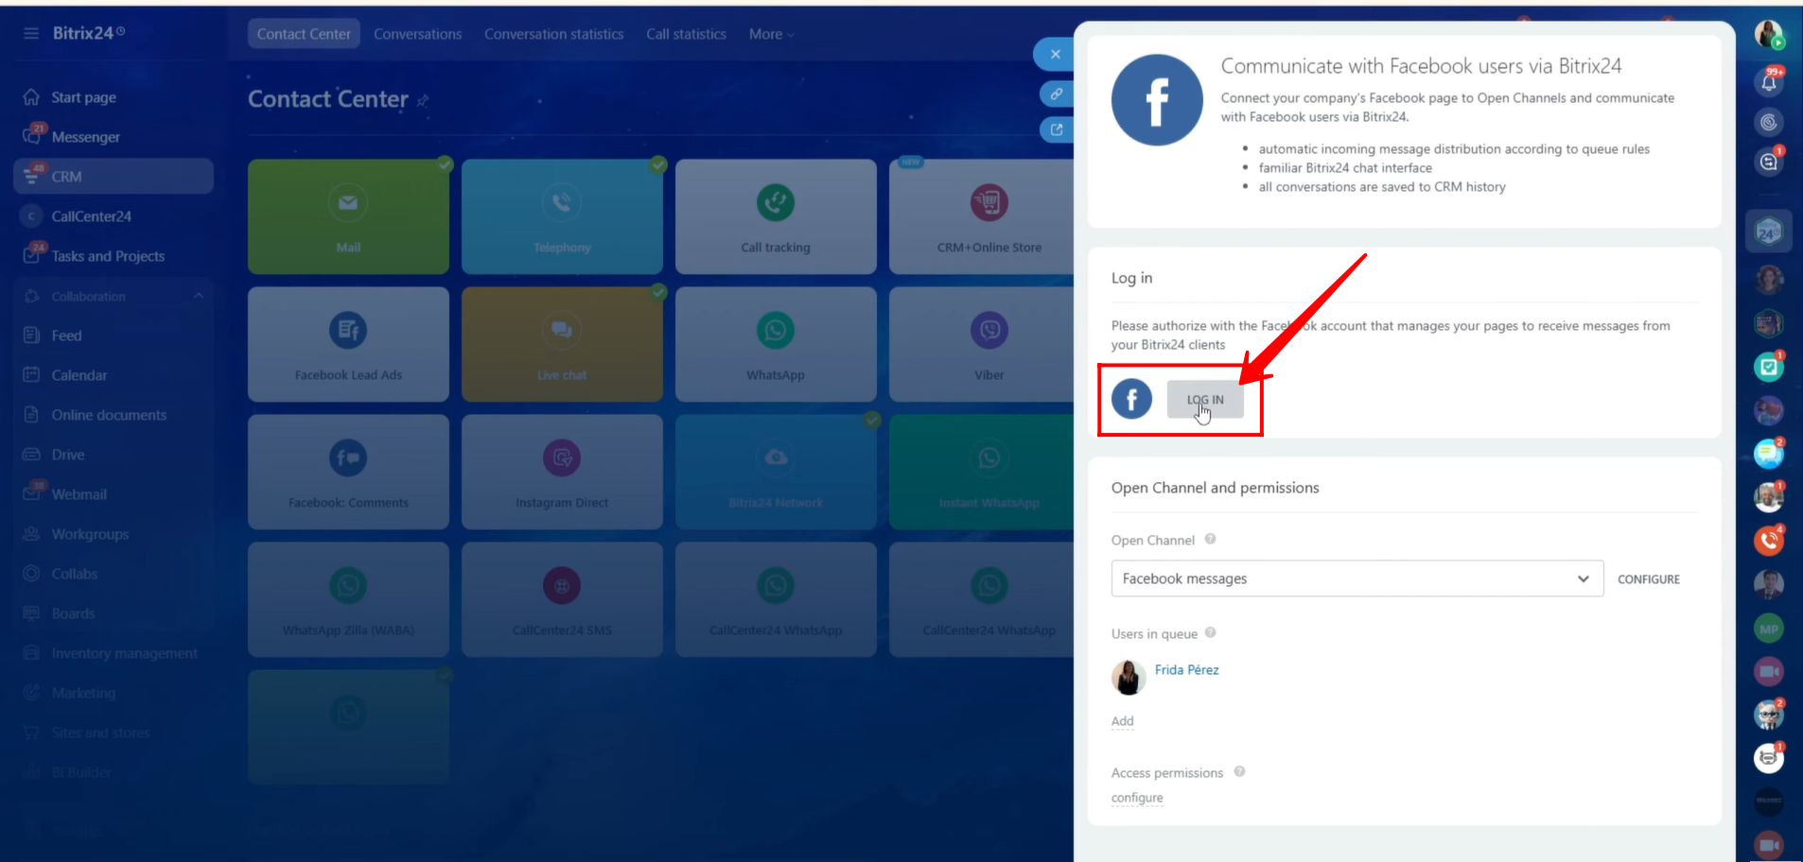Click the Frida Pérez user link
1803x862 pixels.
(1186, 670)
